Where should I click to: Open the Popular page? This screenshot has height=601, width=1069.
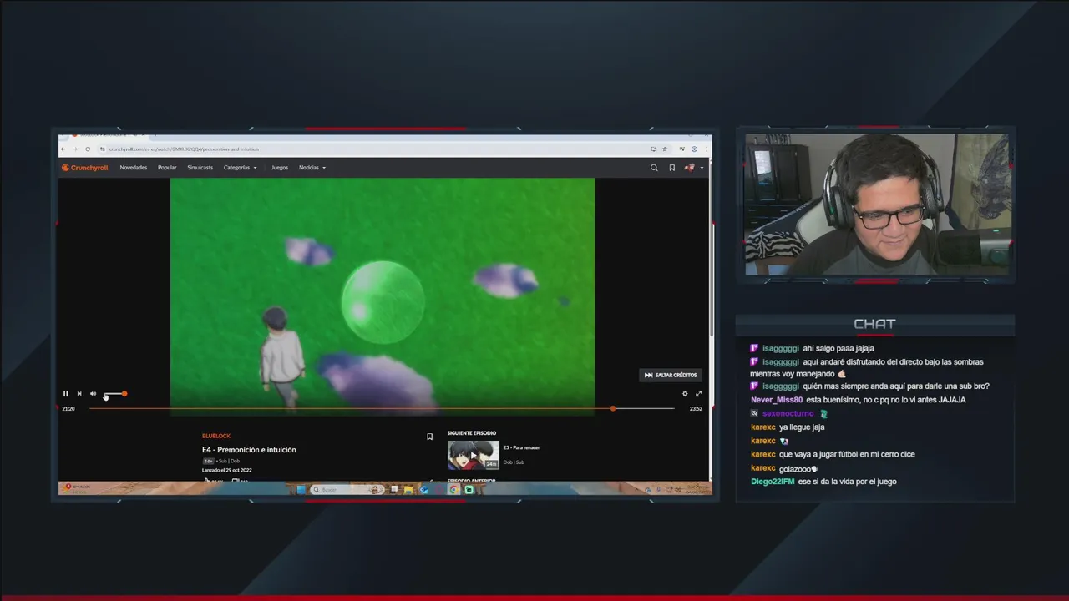pyautogui.click(x=167, y=168)
